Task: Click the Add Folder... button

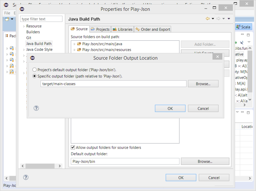Action: click(x=205, y=44)
